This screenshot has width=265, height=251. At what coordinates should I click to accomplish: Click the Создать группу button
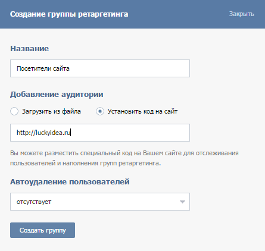pos(42,230)
